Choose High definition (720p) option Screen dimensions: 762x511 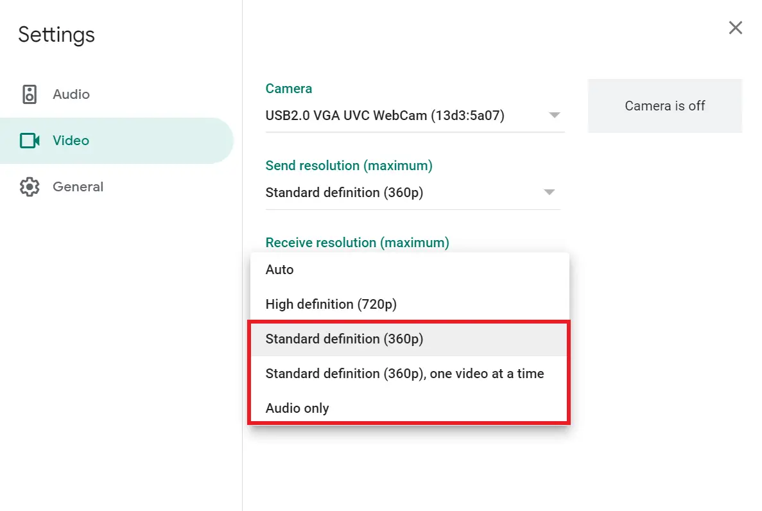pos(409,304)
